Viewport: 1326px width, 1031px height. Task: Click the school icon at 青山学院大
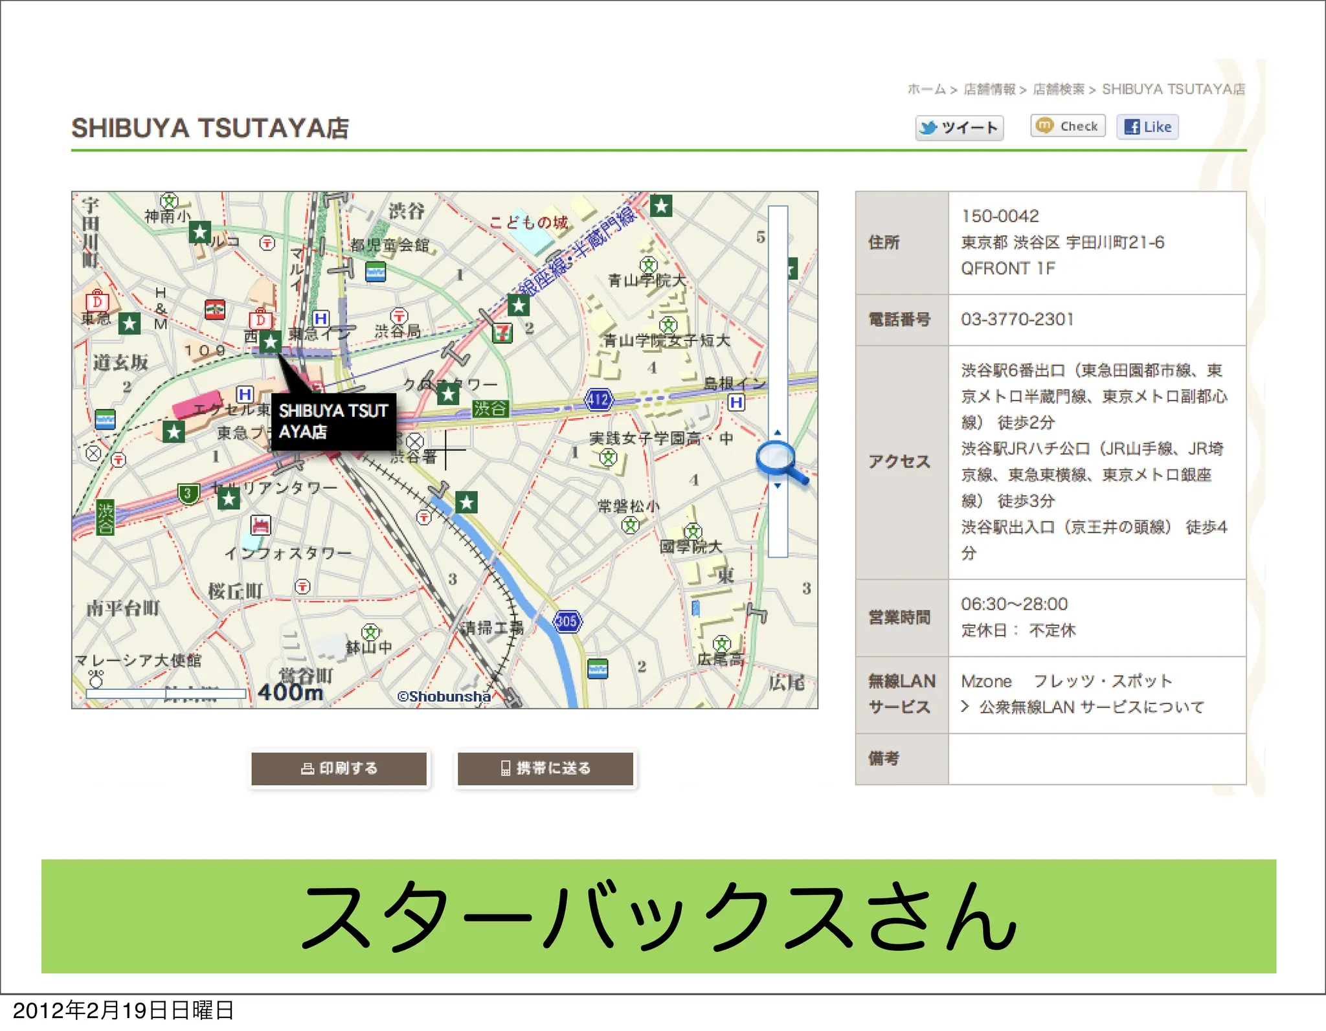[x=649, y=265]
